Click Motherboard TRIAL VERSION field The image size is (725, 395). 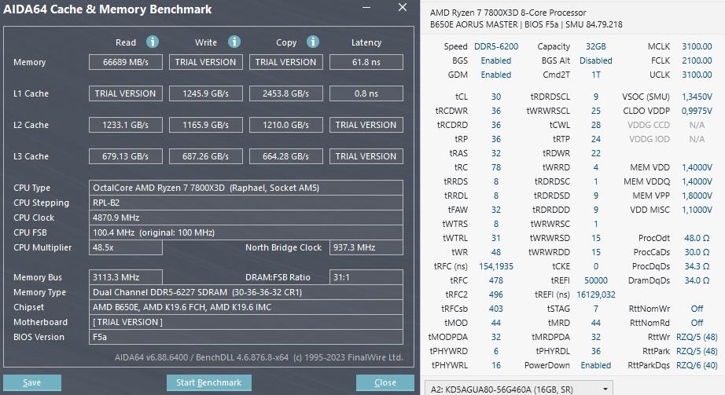[246, 322]
